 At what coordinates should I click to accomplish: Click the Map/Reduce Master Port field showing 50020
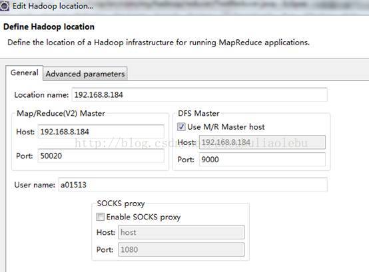click(101, 156)
